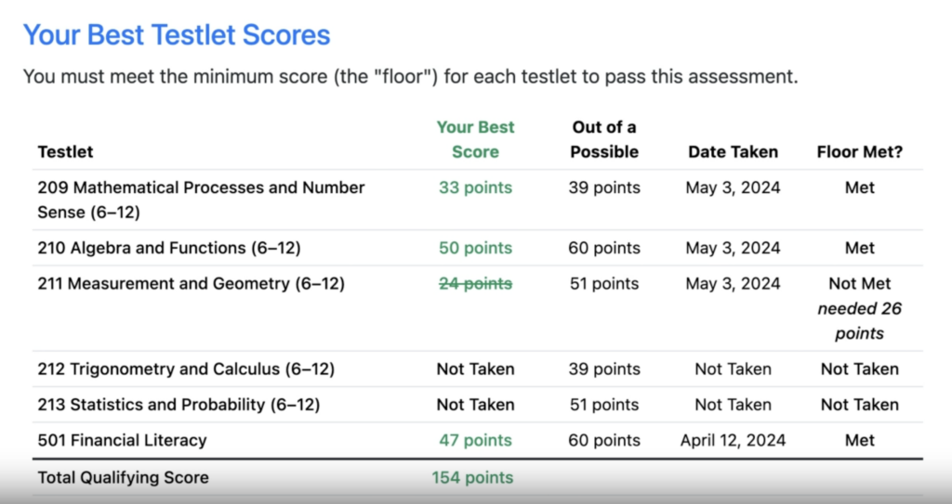The height and width of the screenshot is (504, 952).
Task: Select the 501 Financial Literacy testlet
Action: point(122,440)
